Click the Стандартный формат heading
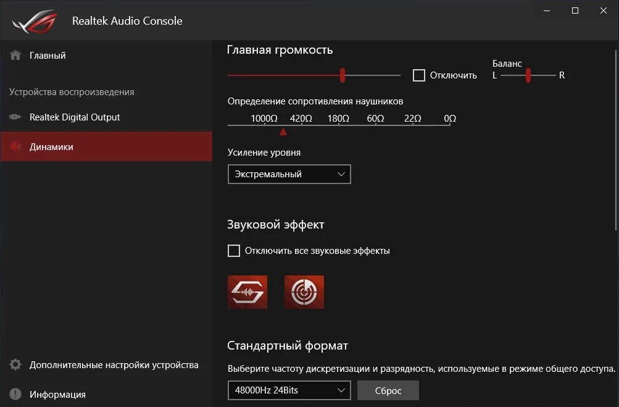 click(x=288, y=346)
